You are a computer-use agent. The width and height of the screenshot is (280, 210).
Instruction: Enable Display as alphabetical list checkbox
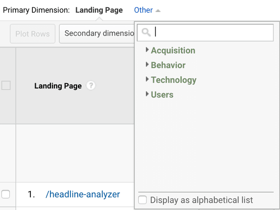(x=143, y=200)
